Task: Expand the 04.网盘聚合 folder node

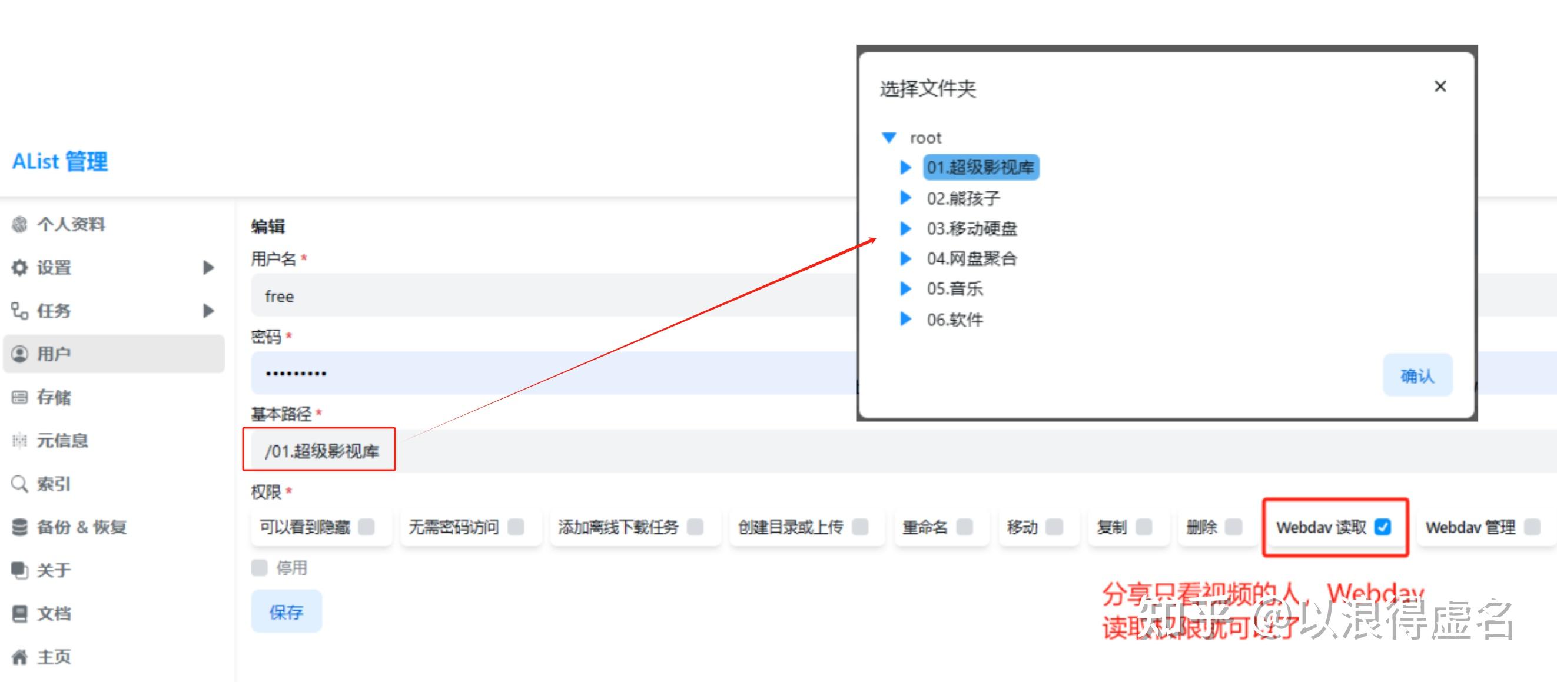Action: pyautogui.click(x=905, y=258)
